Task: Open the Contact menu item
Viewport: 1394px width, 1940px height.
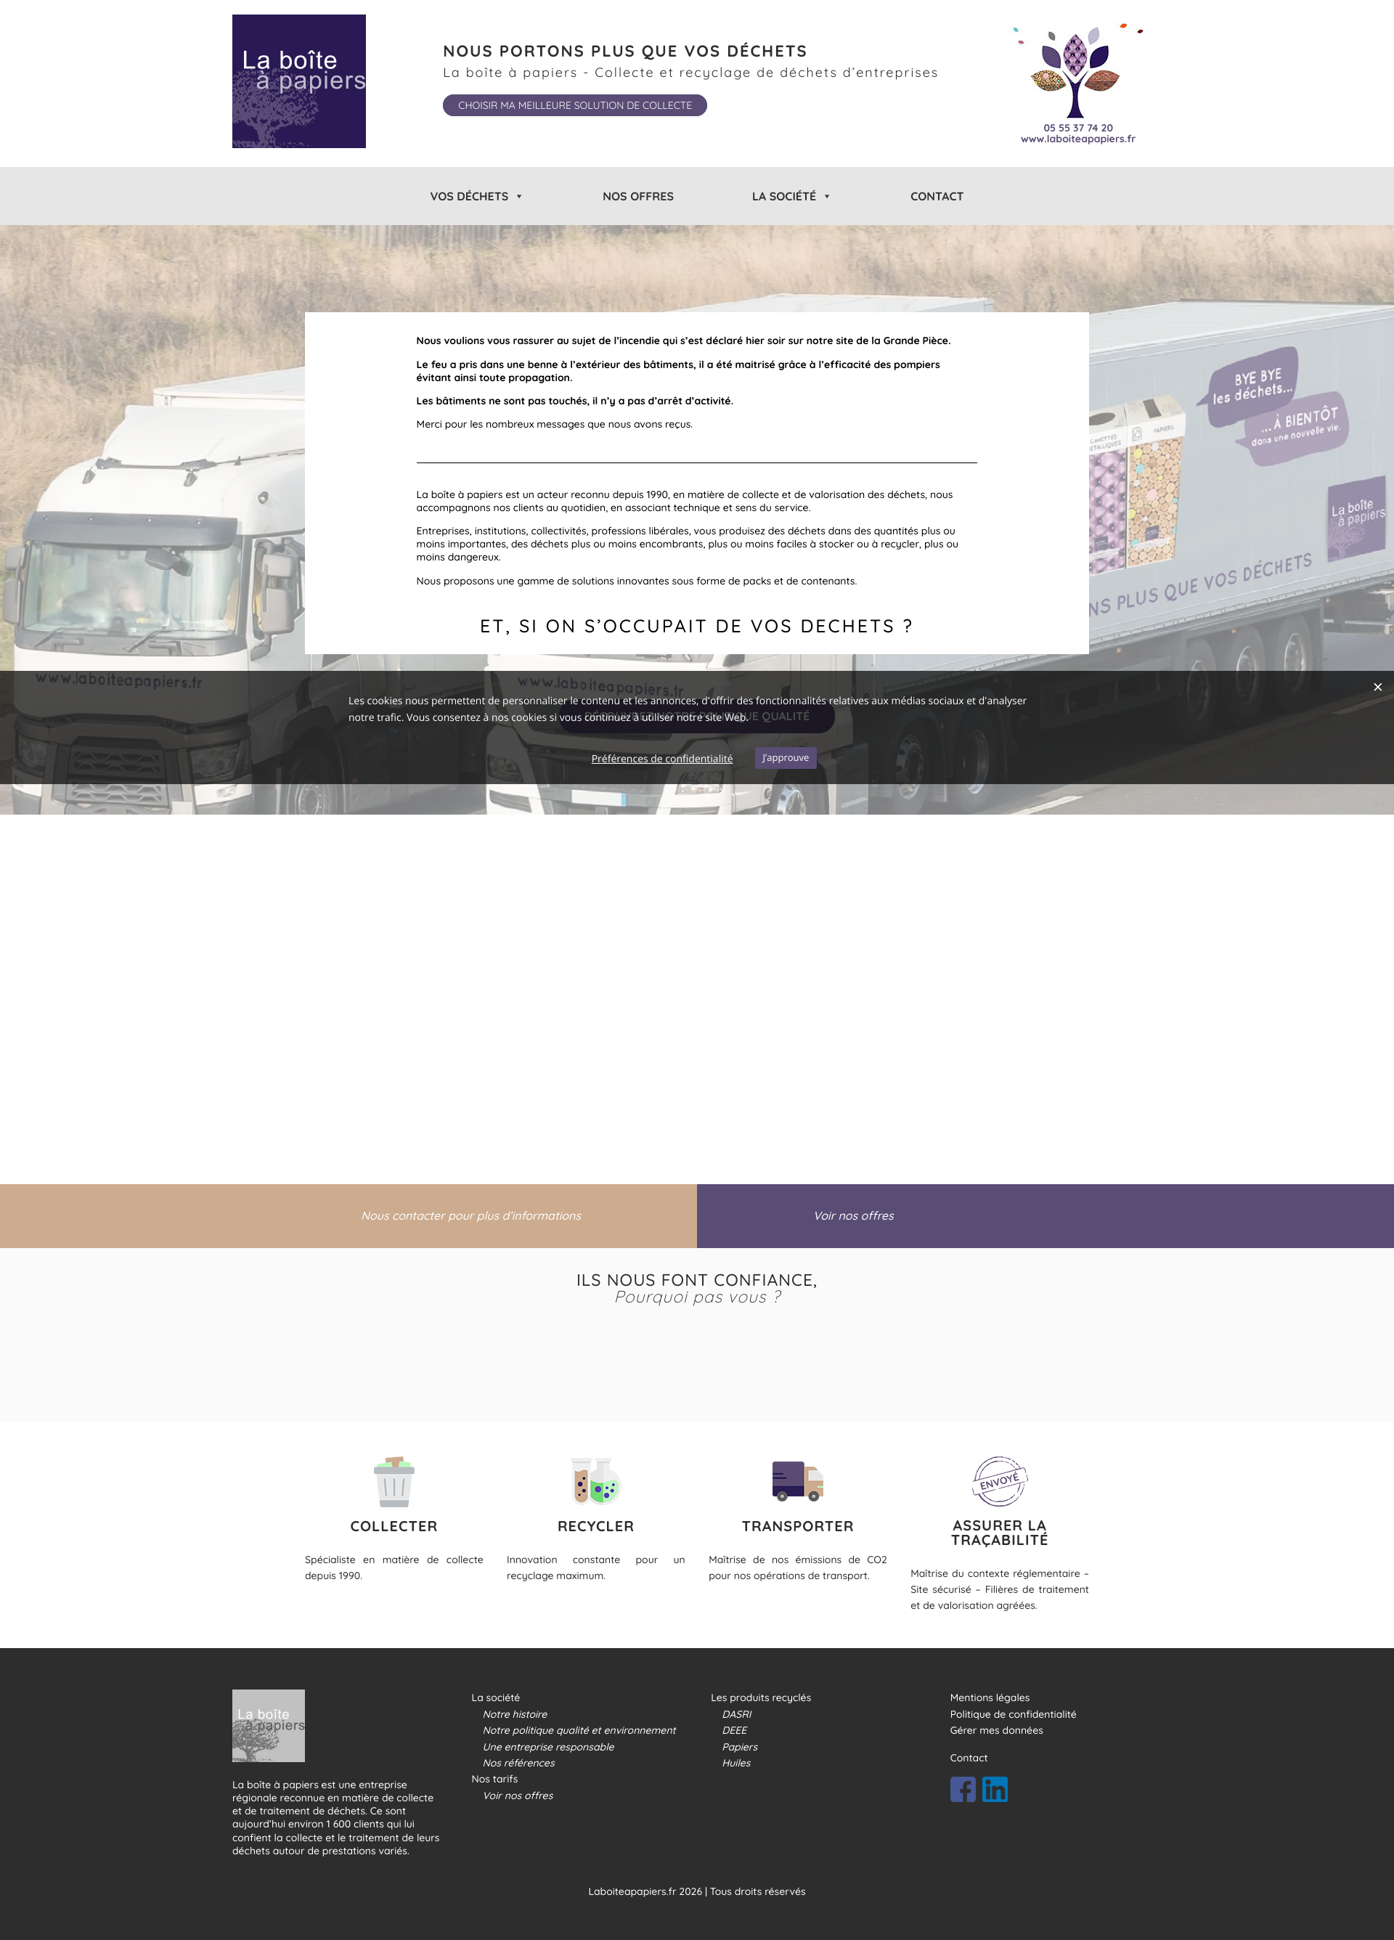Action: (x=937, y=197)
